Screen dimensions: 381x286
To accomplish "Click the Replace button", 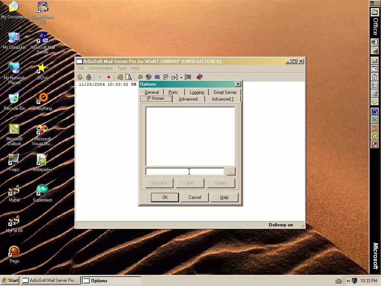I will pyautogui.click(x=159, y=183).
